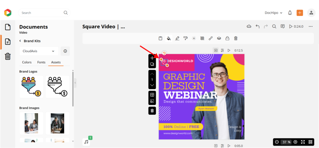Go back using Brand Kits arrow

coord(20,41)
